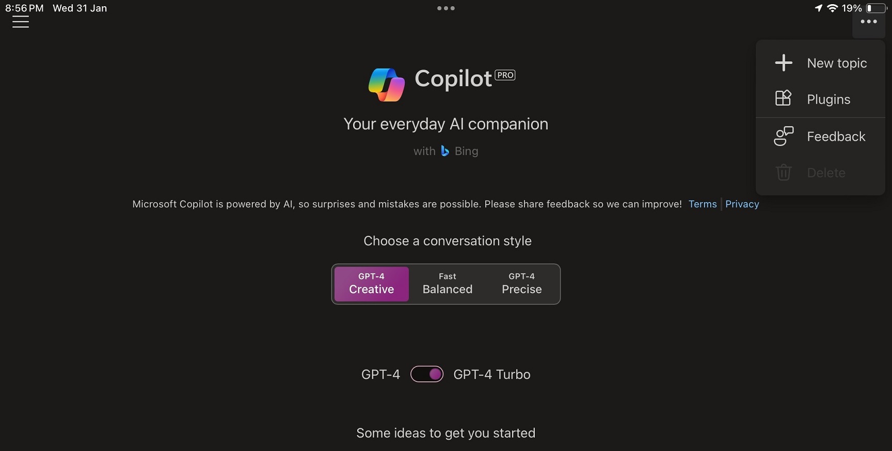Choose New topic from the menu
Viewport: 892px width, 451px height.
coord(821,63)
